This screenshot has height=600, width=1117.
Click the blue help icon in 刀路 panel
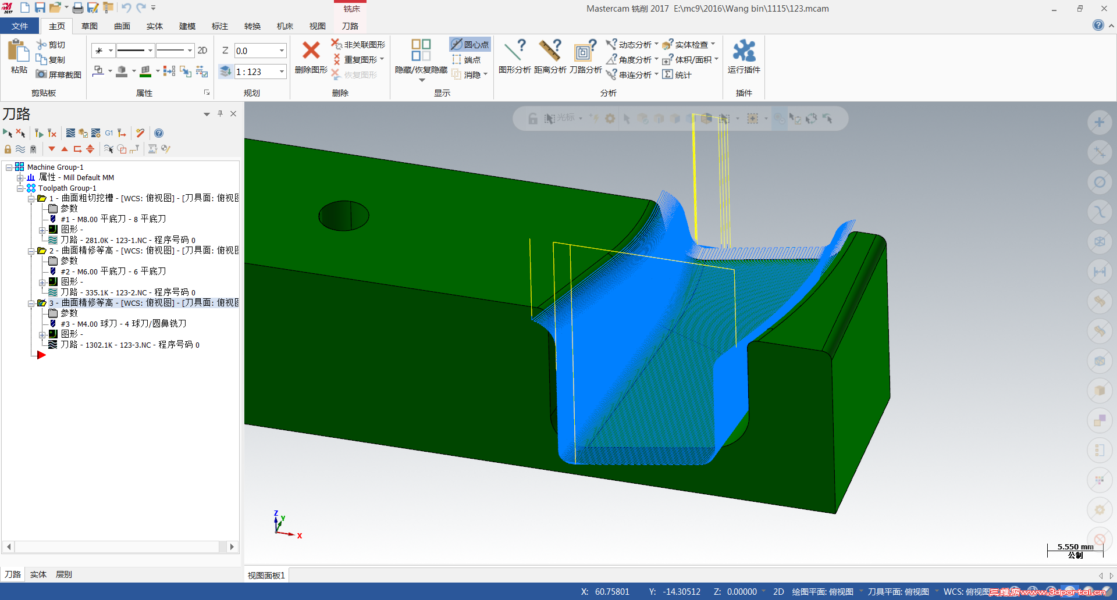point(159,133)
